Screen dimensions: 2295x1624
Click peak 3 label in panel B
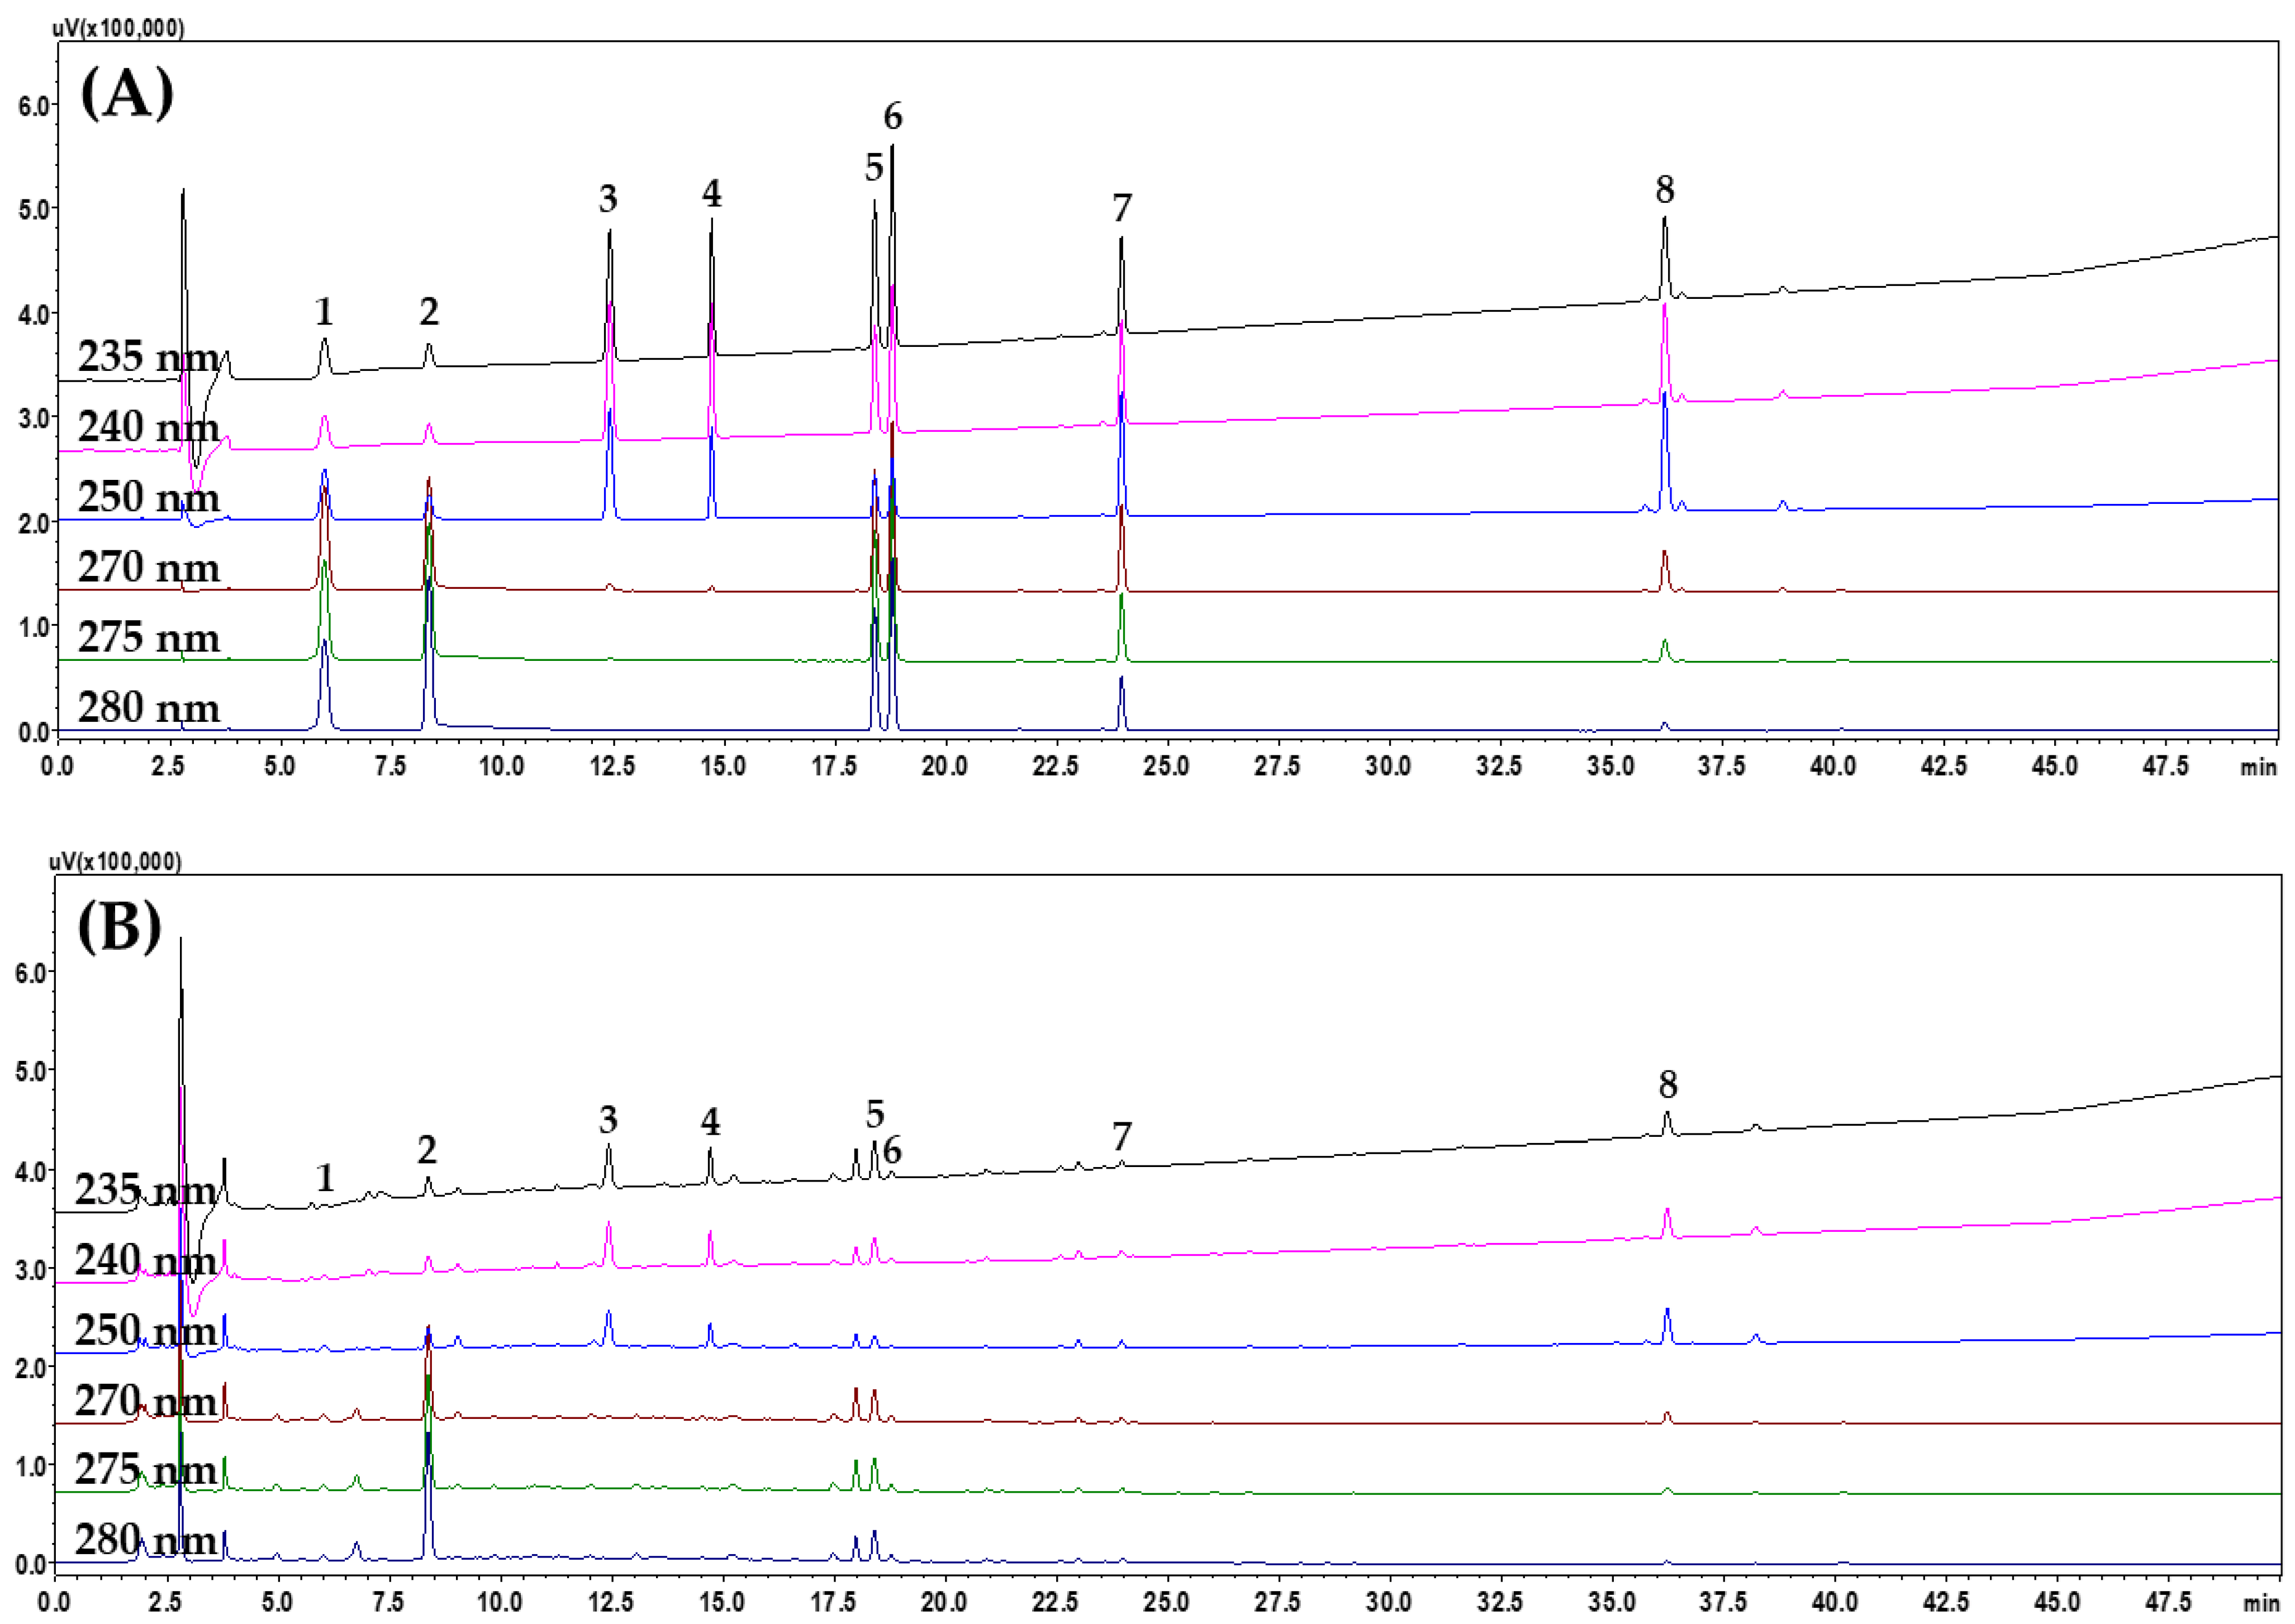click(x=609, y=1118)
